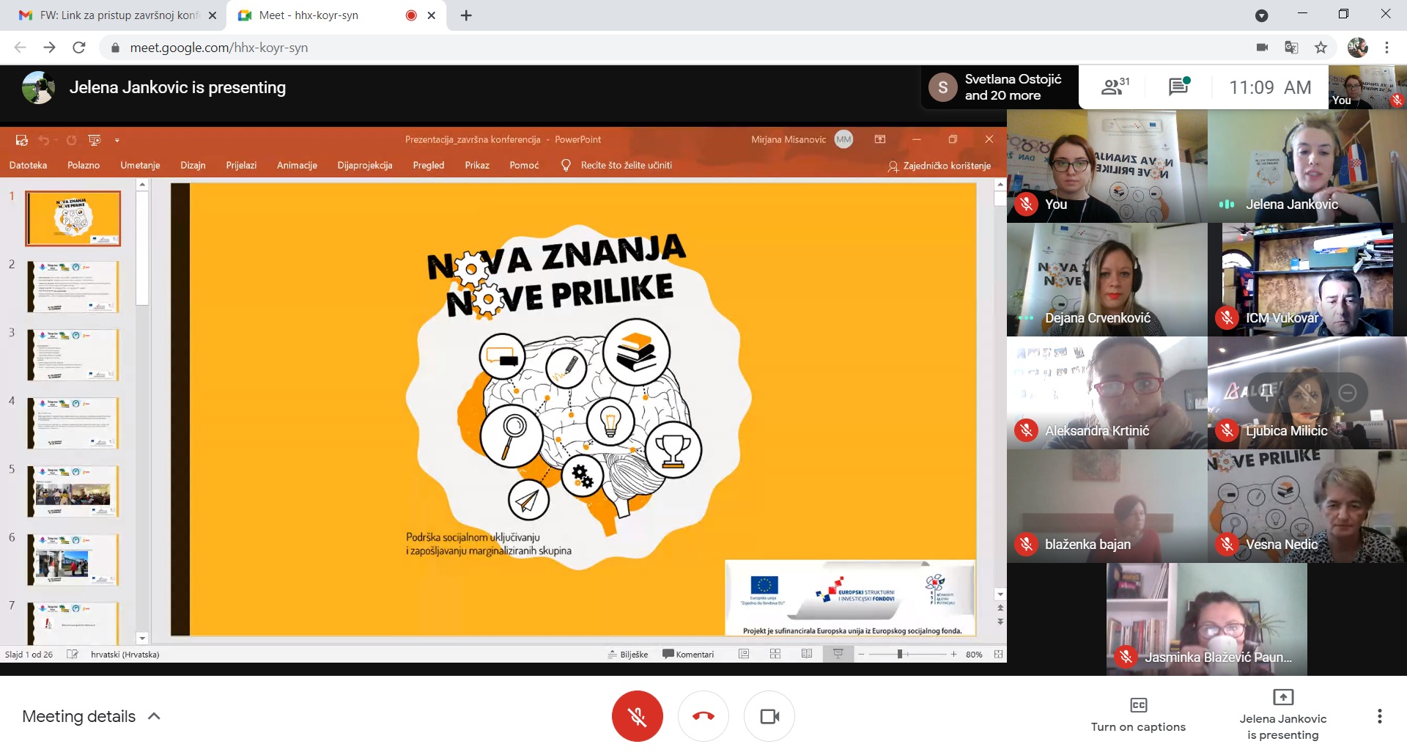Open Chrome's three-dot menu
Viewport: 1407px width, 755px height.
(x=1386, y=48)
